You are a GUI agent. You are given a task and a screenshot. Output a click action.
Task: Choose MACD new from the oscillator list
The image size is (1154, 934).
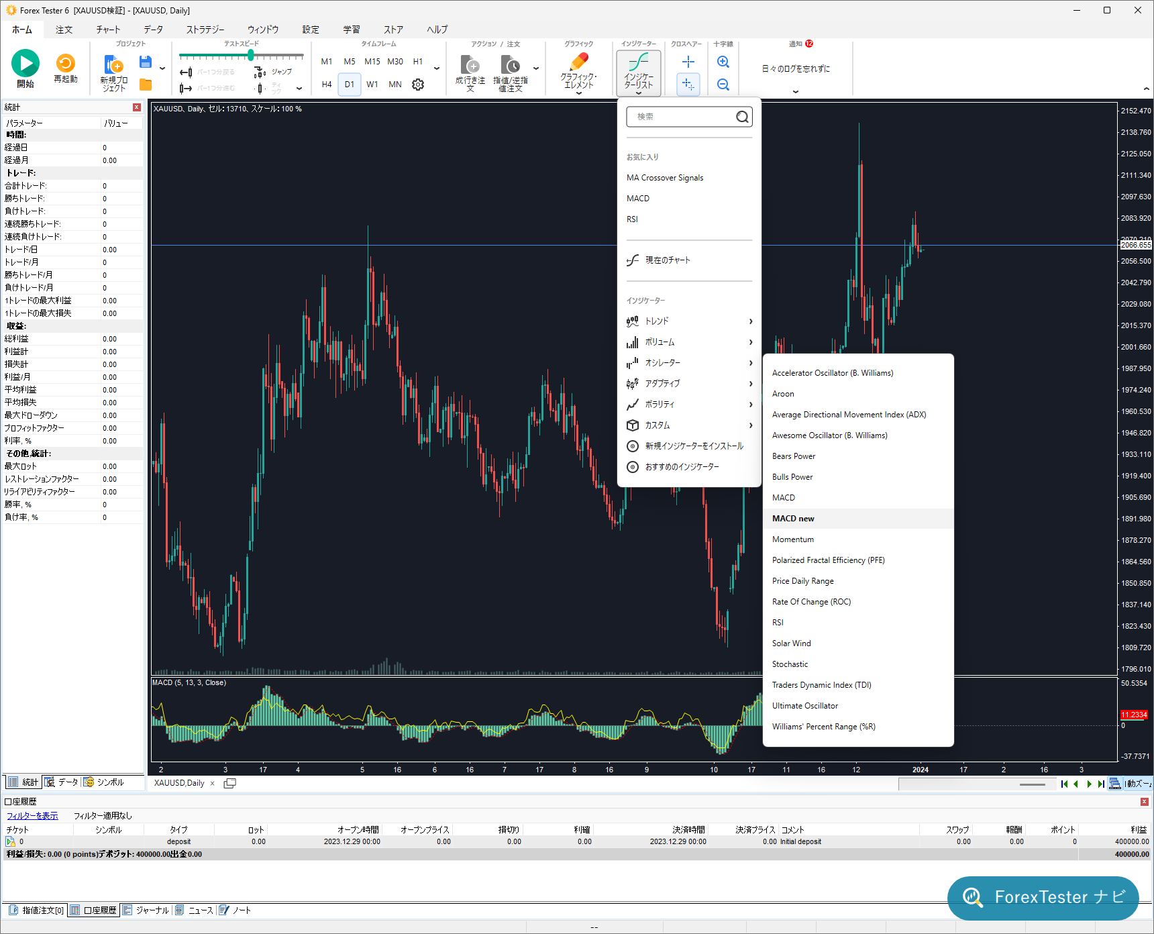pos(858,519)
